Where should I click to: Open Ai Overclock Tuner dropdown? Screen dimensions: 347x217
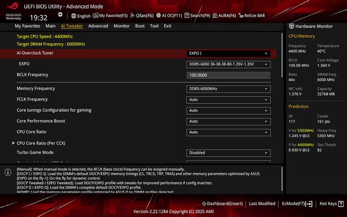[x=228, y=54]
